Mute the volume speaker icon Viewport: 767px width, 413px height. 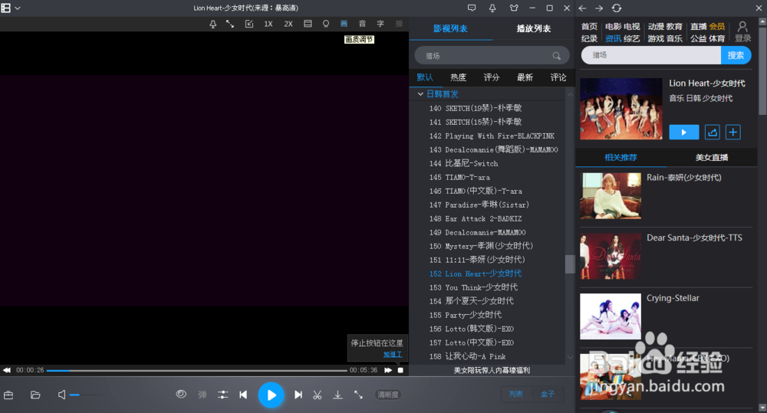61,395
